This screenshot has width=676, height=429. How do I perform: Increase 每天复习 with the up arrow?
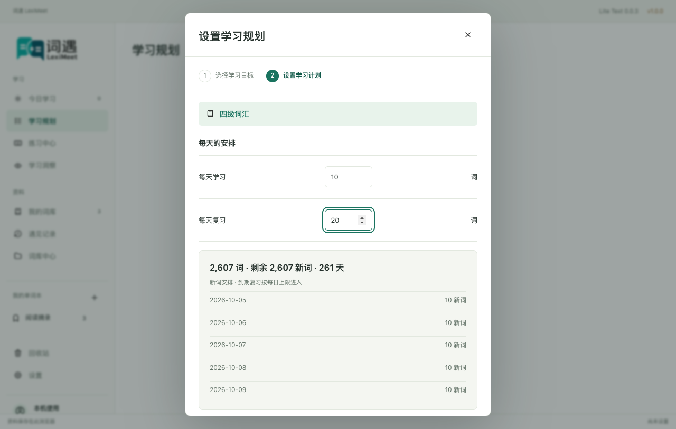click(x=362, y=217)
